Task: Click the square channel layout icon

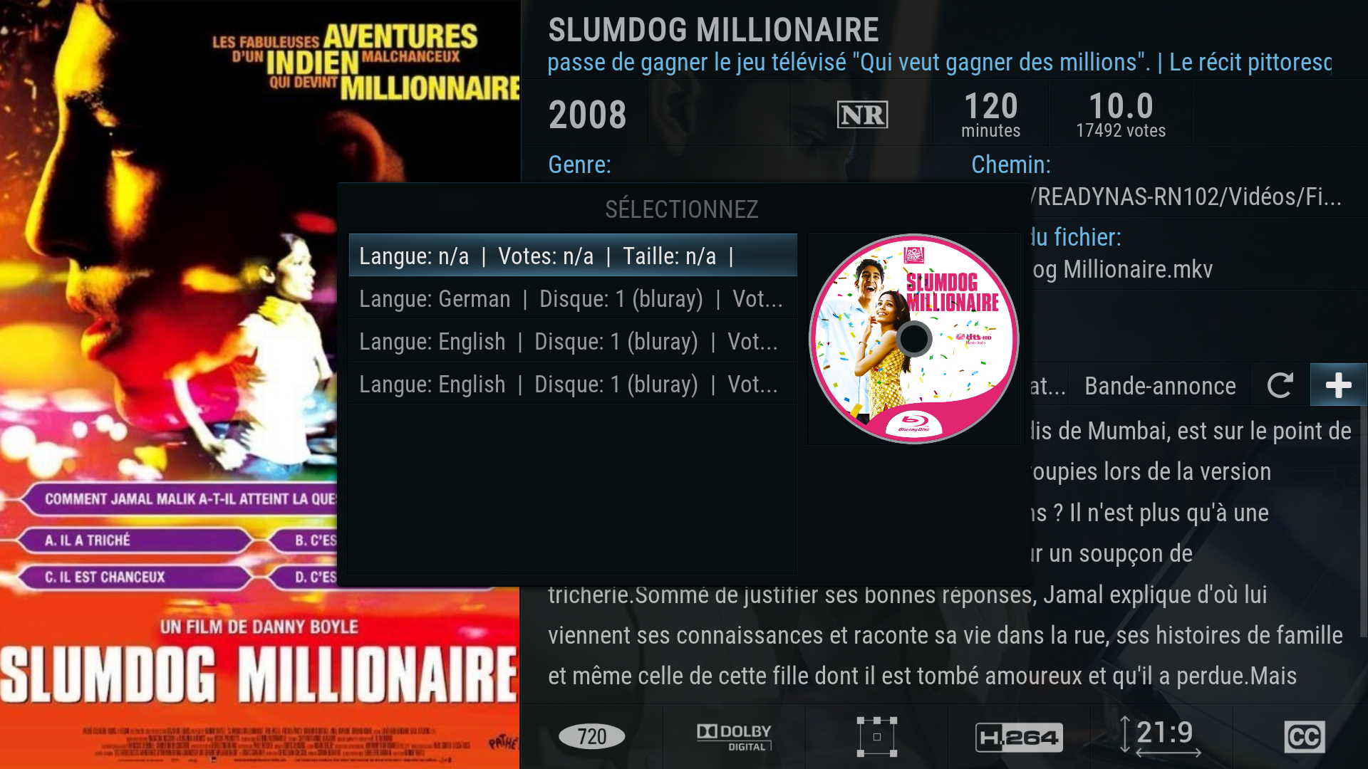Action: [x=876, y=737]
